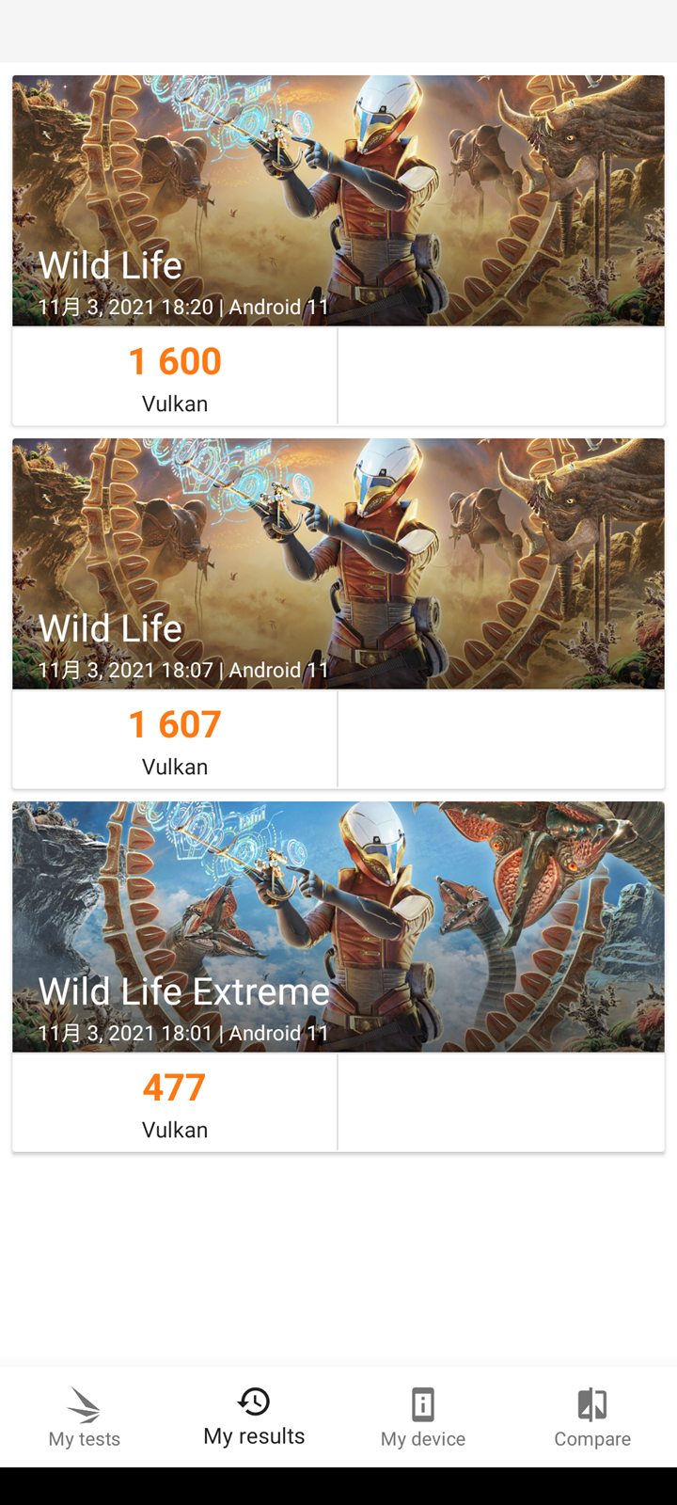The height and width of the screenshot is (1505, 677).
Task: Go to the Compare tab label
Action: (592, 1439)
